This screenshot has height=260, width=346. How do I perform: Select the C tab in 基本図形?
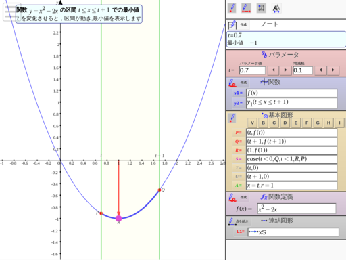click(x=274, y=123)
